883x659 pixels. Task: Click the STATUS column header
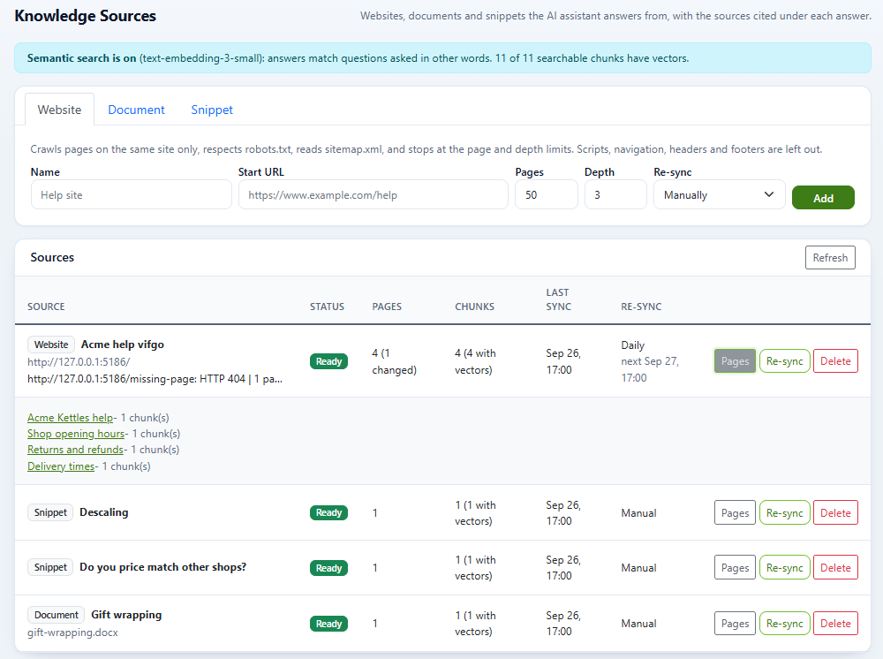pos(327,307)
